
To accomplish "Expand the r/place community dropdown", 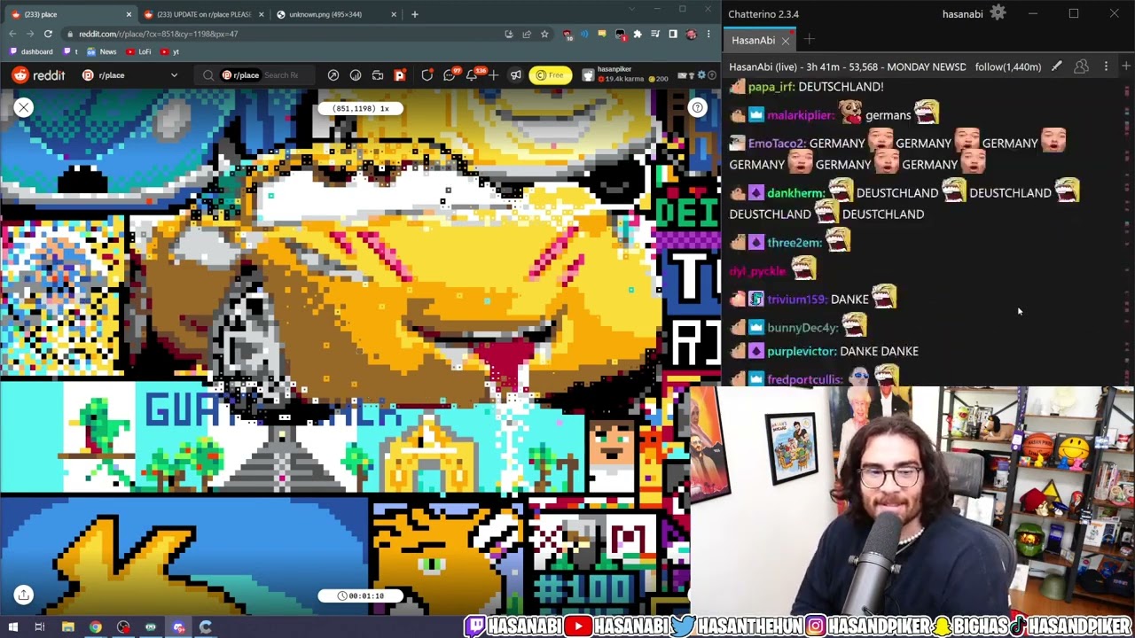I will (129, 75).
